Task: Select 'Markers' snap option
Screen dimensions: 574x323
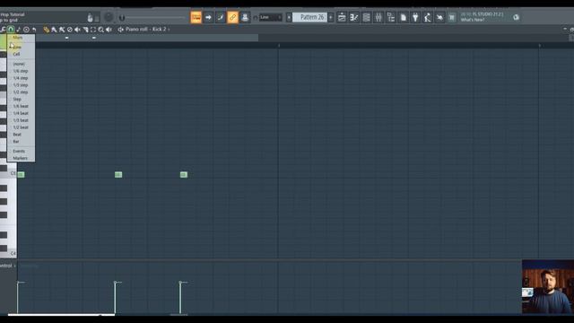Action: 21,158
